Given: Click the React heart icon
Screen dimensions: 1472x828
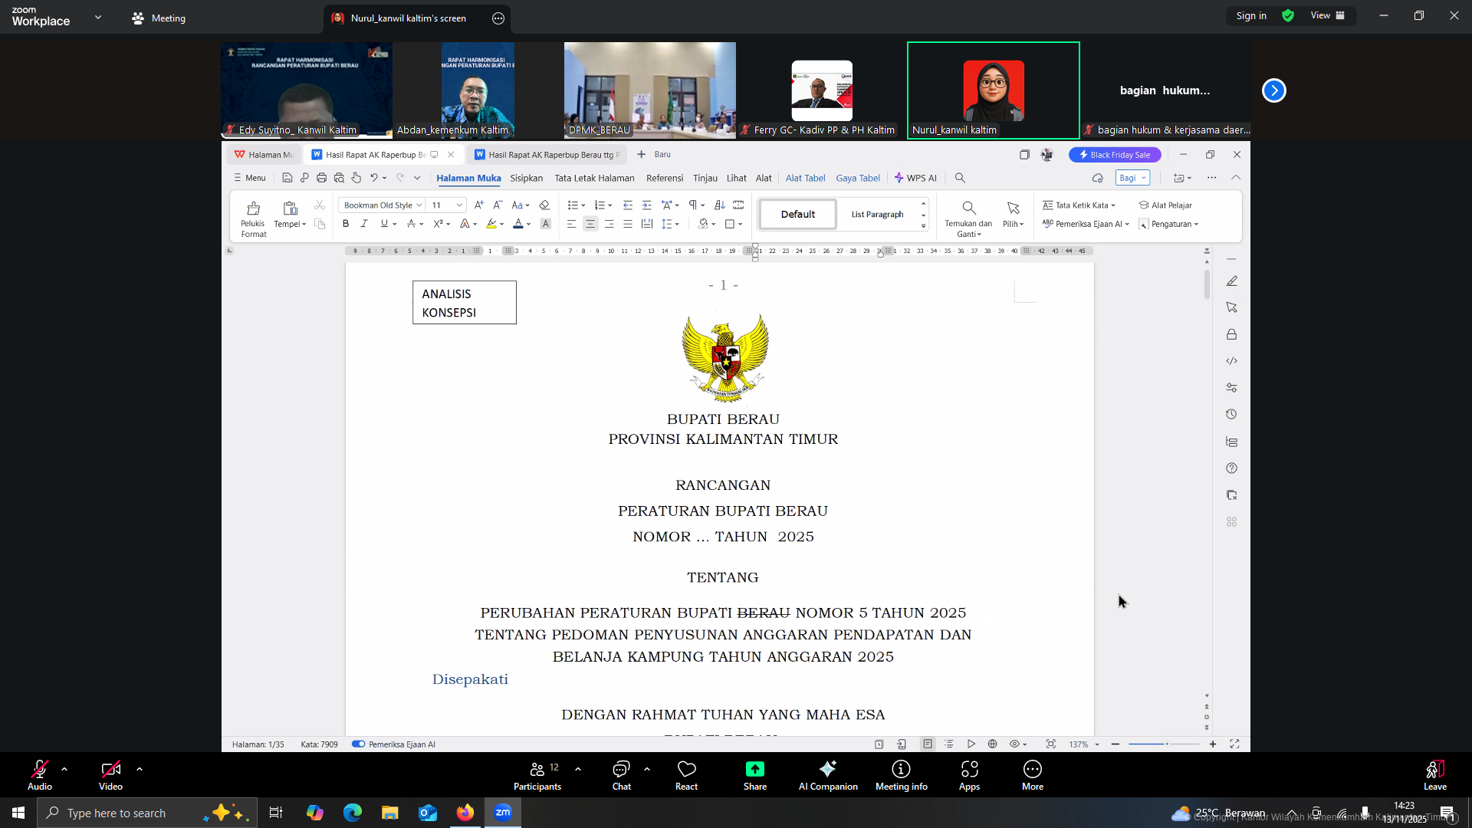Looking at the screenshot, I should coord(686,770).
